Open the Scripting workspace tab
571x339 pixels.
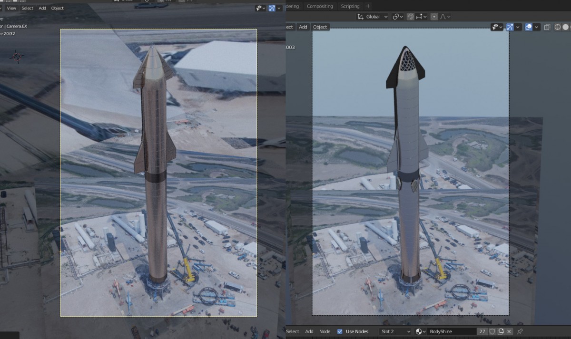pyautogui.click(x=350, y=6)
